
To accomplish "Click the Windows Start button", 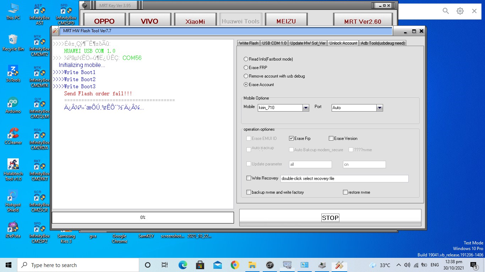I will tap(9, 265).
